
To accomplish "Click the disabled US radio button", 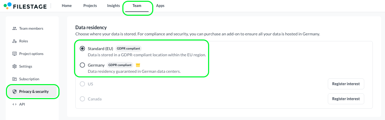I will (x=82, y=84).
